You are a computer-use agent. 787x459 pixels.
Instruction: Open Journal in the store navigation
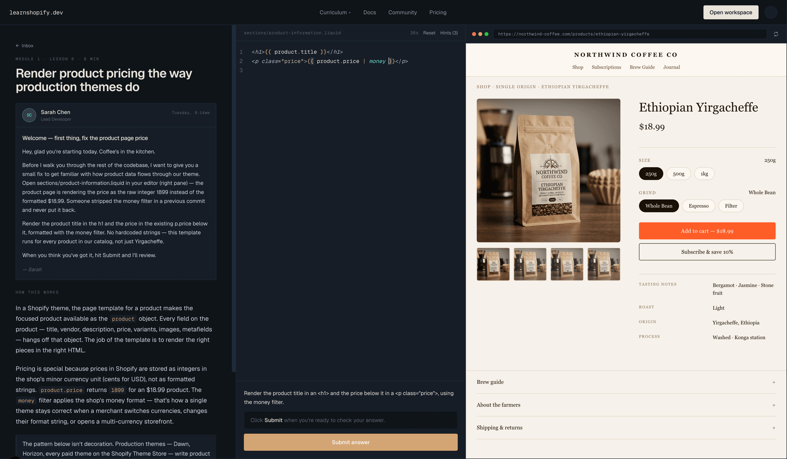(671, 68)
